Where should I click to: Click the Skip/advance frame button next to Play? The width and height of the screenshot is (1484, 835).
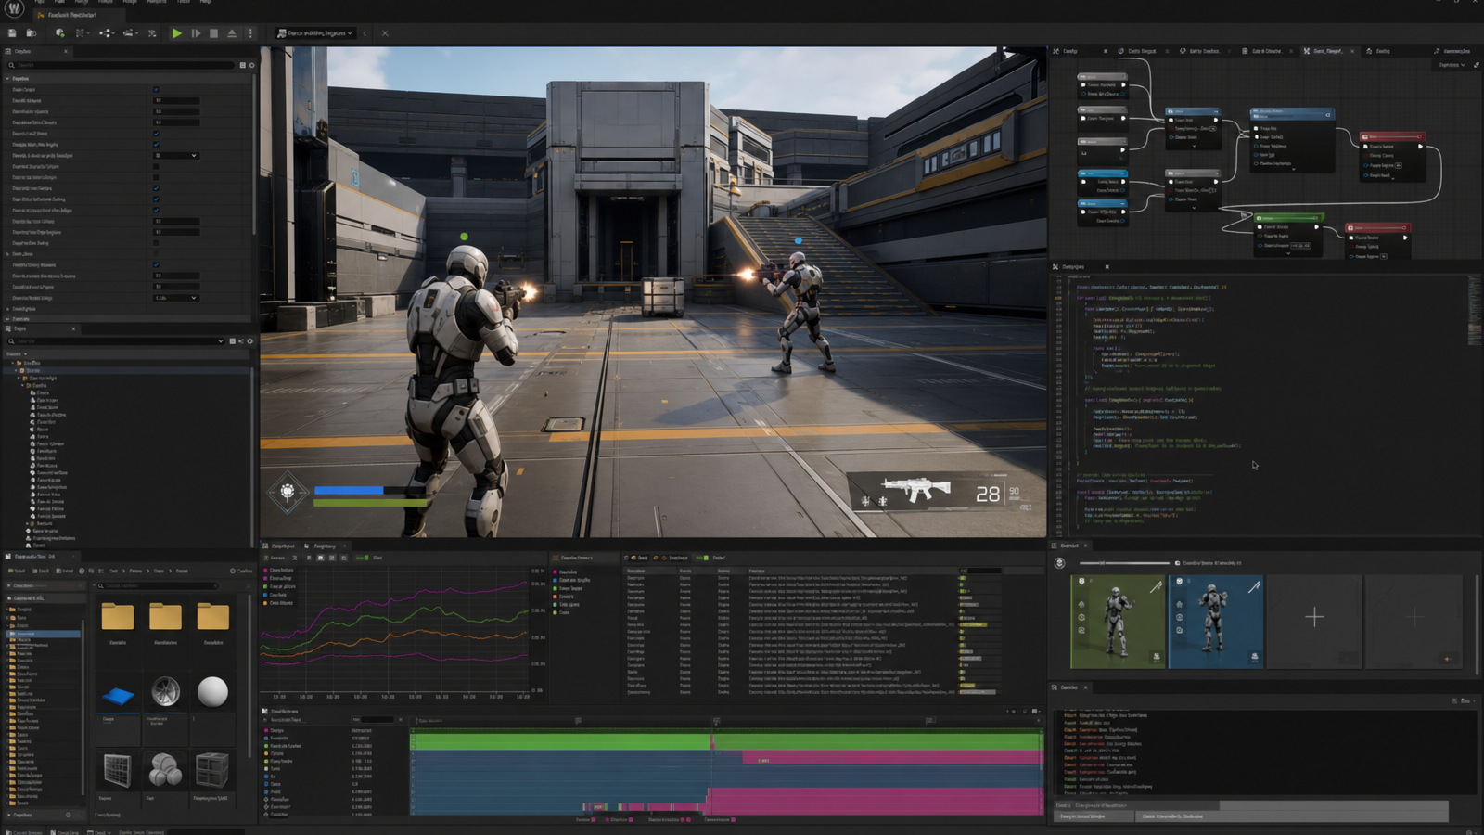tap(196, 33)
